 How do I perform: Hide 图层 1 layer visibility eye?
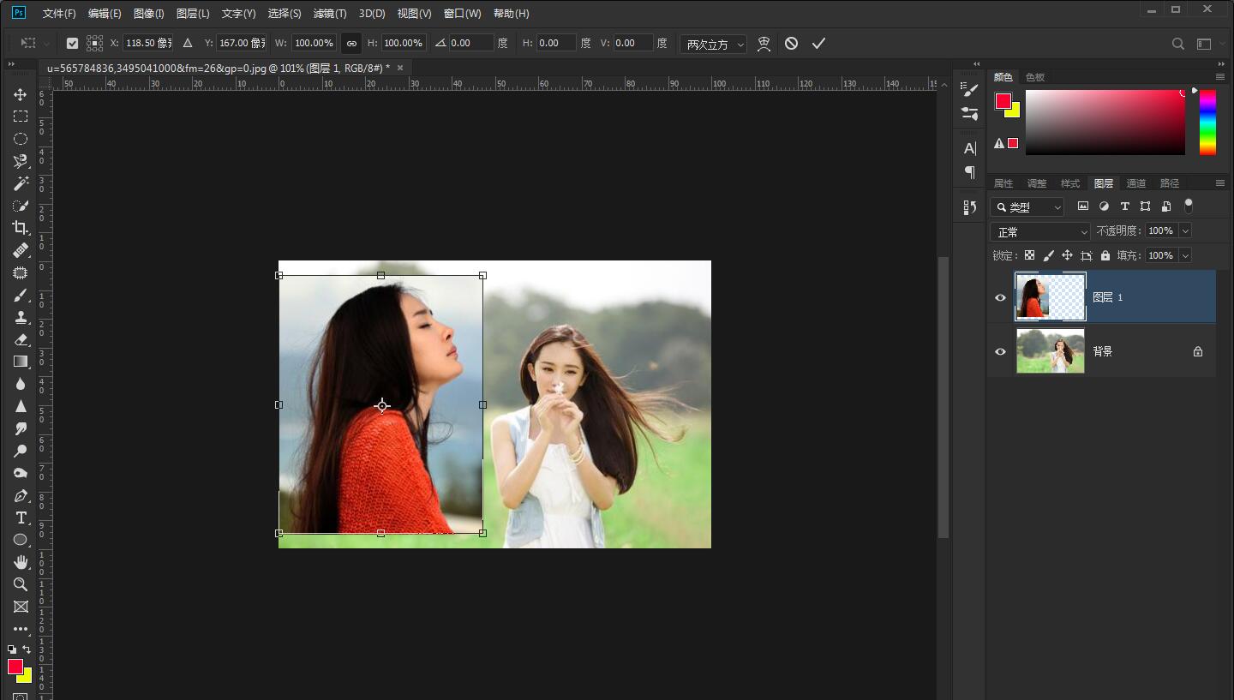[x=1000, y=297]
